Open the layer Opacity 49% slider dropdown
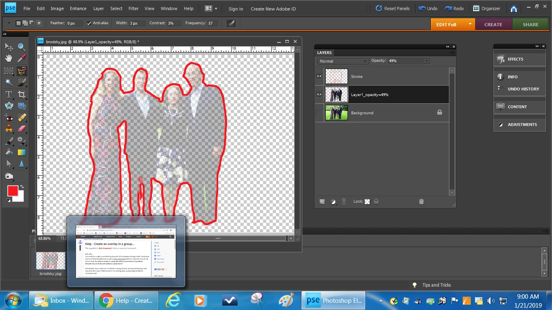The width and height of the screenshot is (552, 310). pyautogui.click(x=426, y=61)
